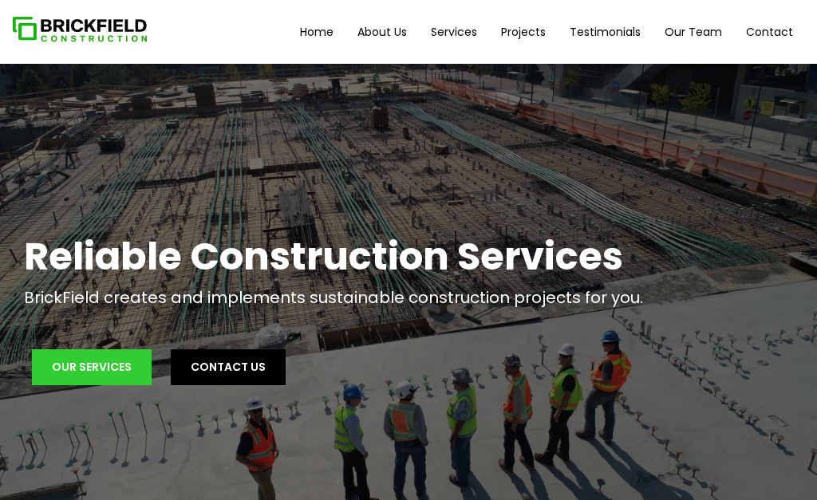Open the About Us page
Viewport: 817px width, 500px height.
pos(382,32)
